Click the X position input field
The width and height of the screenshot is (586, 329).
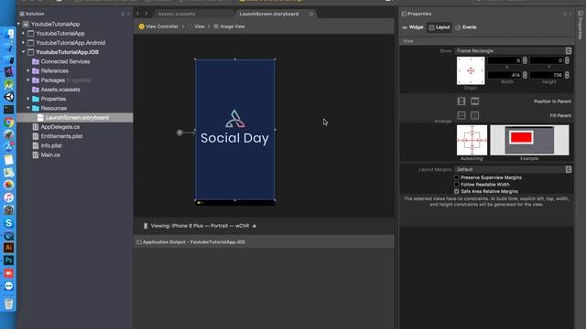point(505,60)
